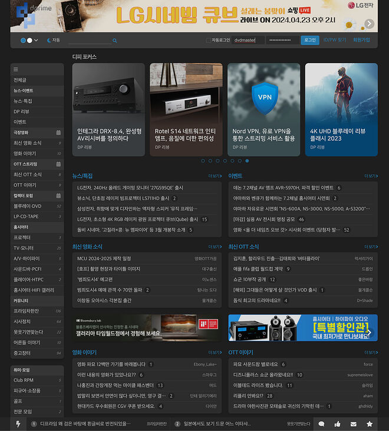Click the Bloomsbury lab gallery ad banner
Viewport: 389px width, 431px height.
[147, 327]
